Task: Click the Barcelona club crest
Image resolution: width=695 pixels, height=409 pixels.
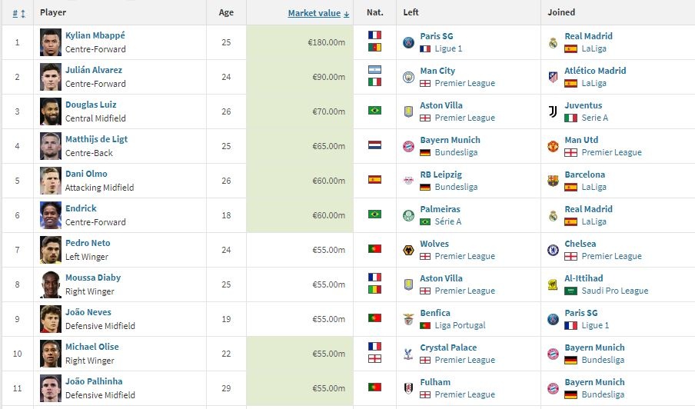Action: pos(552,181)
